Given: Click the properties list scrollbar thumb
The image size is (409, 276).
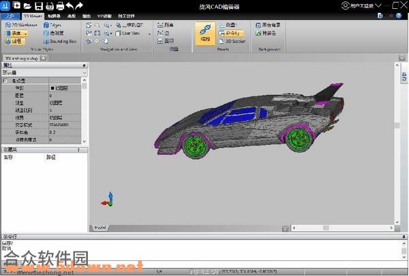Looking at the screenshot, I should (x=84, y=86).
